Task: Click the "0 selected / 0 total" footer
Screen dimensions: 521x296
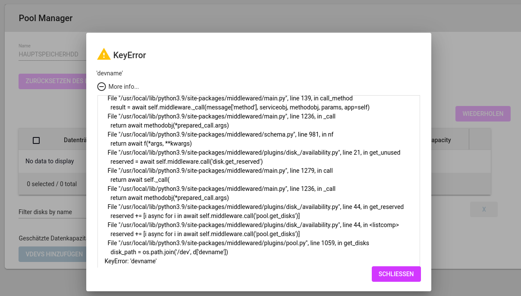Action: point(52,184)
